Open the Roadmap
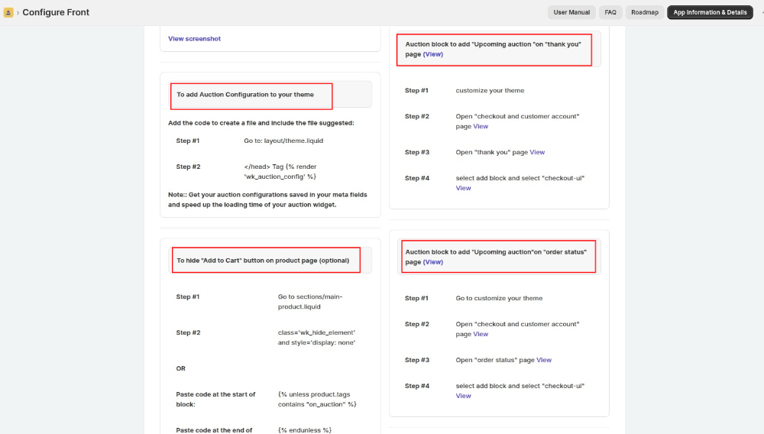 pyautogui.click(x=644, y=12)
